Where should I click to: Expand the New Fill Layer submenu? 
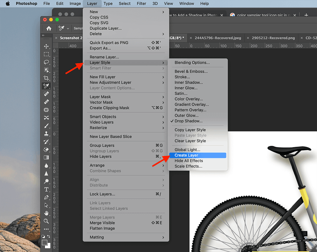(x=126, y=77)
